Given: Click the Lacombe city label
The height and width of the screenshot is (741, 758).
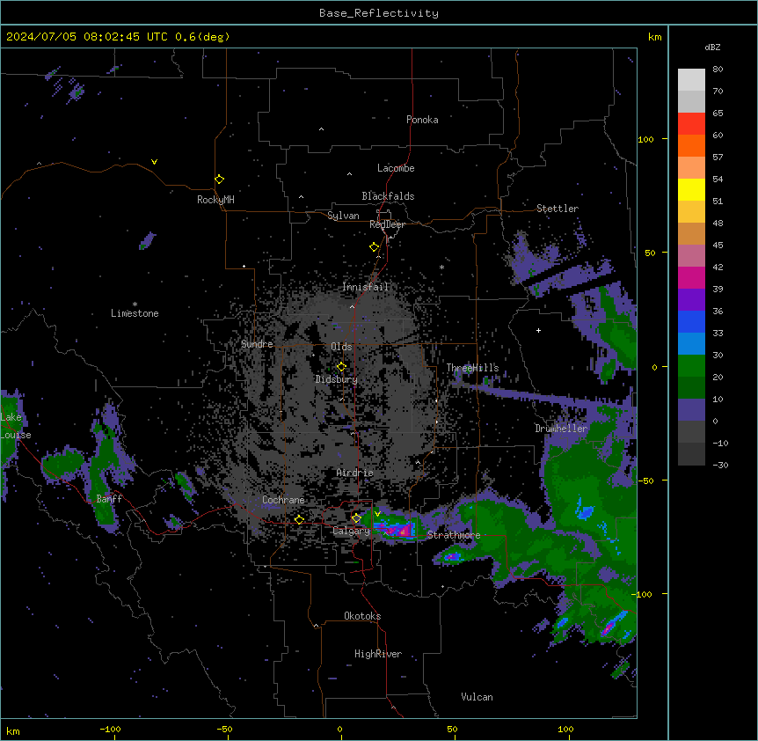Looking at the screenshot, I should [x=396, y=168].
